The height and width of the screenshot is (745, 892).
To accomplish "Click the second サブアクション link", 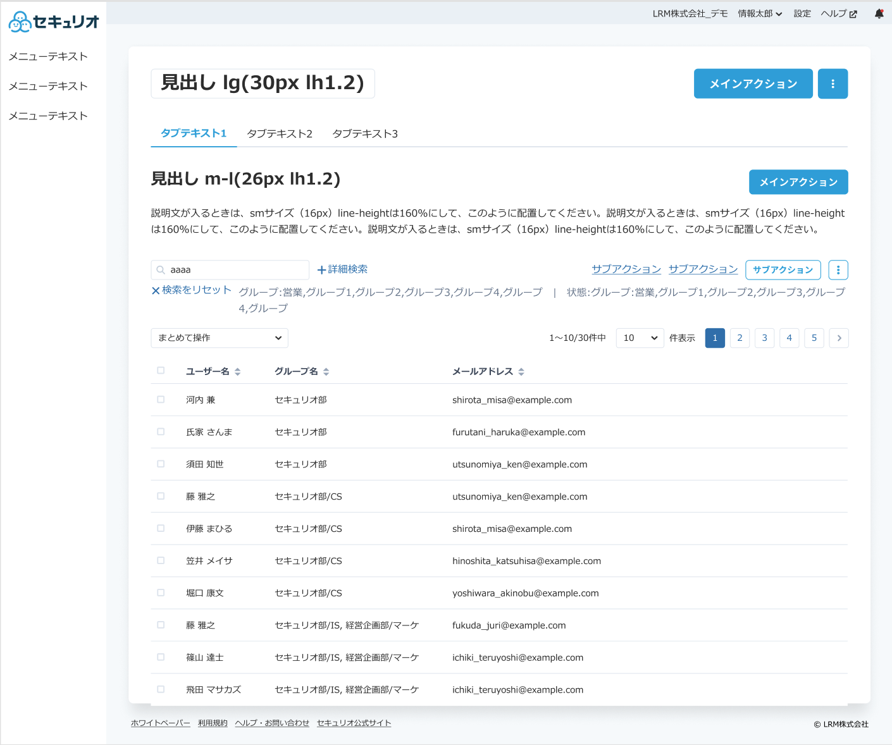I will (x=703, y=269).
